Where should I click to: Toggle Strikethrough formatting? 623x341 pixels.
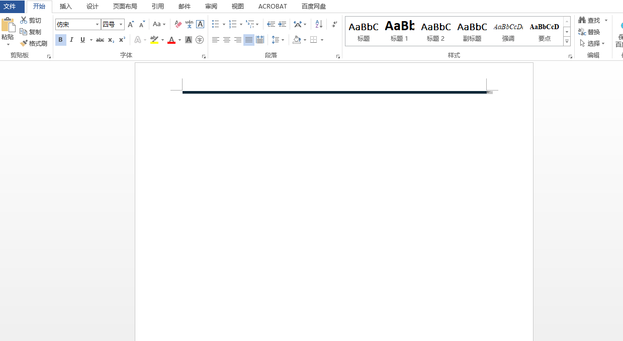(x=100, y=40)
